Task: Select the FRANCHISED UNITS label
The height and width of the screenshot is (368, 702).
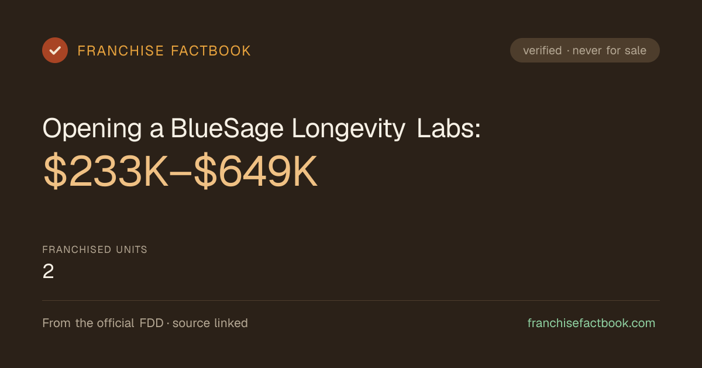Action: point(95,249)
